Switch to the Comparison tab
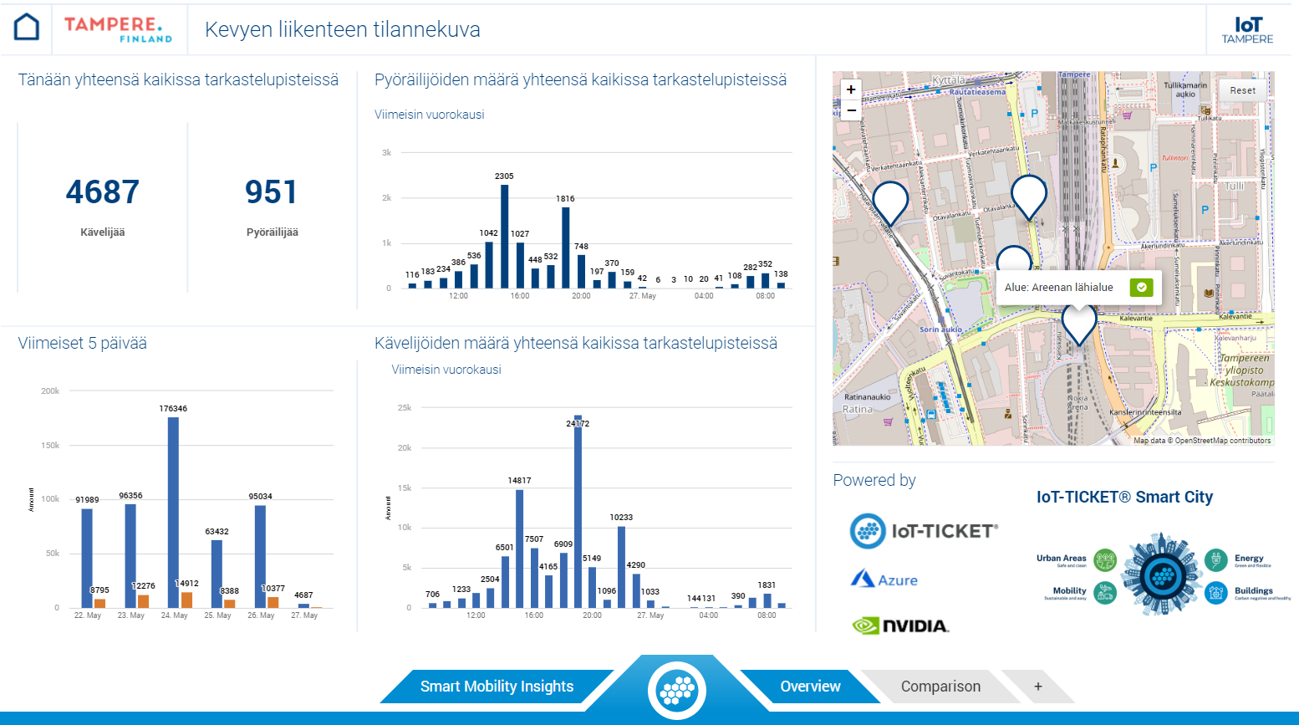Image resolution: width=1299 pixels, height=725 pixels. [x=940, y=687]
